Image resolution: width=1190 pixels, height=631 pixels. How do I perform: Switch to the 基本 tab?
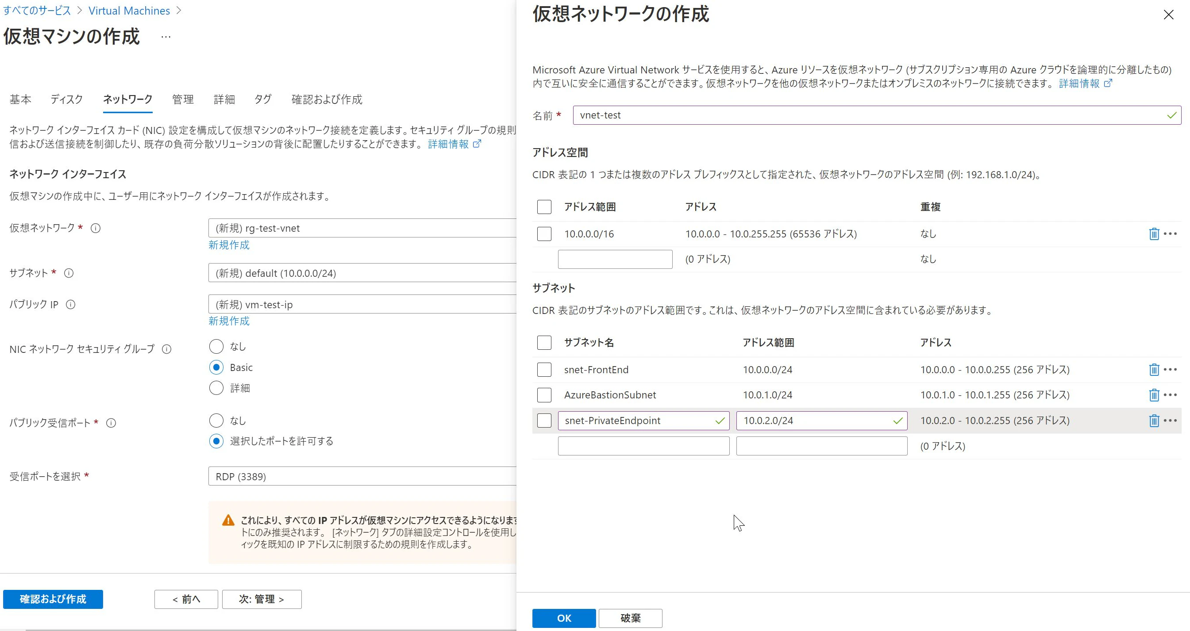click(20, 99)
